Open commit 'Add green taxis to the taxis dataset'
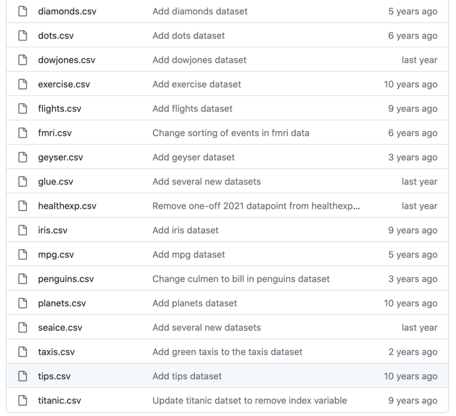 227,352
